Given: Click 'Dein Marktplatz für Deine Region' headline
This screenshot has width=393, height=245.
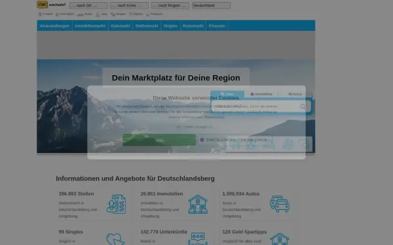Looking at the screenshot, I should click(x=176, y=78).
